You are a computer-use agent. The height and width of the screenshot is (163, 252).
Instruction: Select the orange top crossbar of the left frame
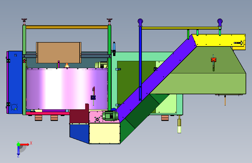coord(67,27)
